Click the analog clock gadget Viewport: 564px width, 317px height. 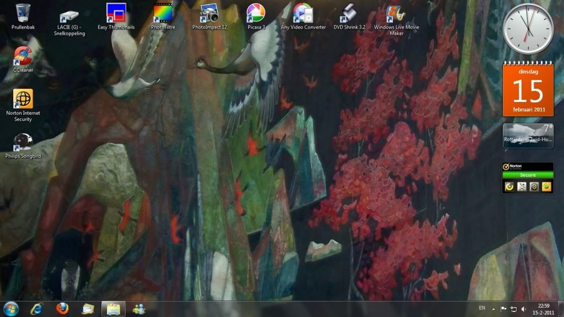pos(528,29)
